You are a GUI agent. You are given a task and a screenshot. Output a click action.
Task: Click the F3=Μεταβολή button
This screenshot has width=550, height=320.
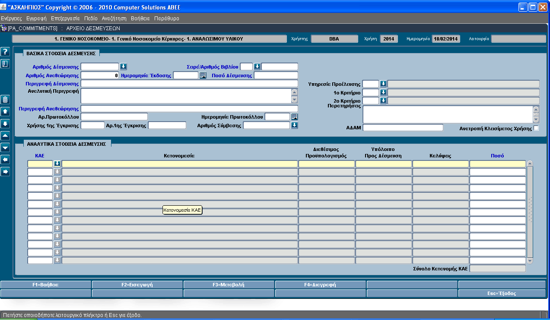point(229,285)
